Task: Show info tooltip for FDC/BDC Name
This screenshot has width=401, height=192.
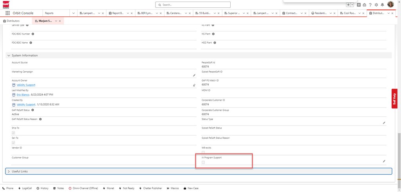Action: 31,43
